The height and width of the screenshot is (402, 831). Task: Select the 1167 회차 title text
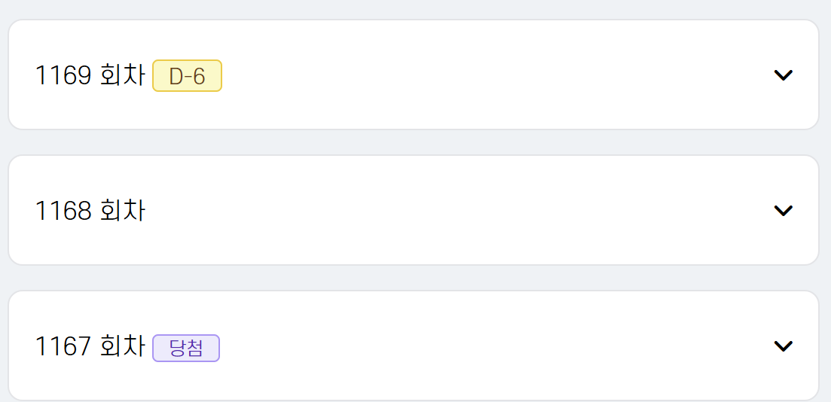90,347
